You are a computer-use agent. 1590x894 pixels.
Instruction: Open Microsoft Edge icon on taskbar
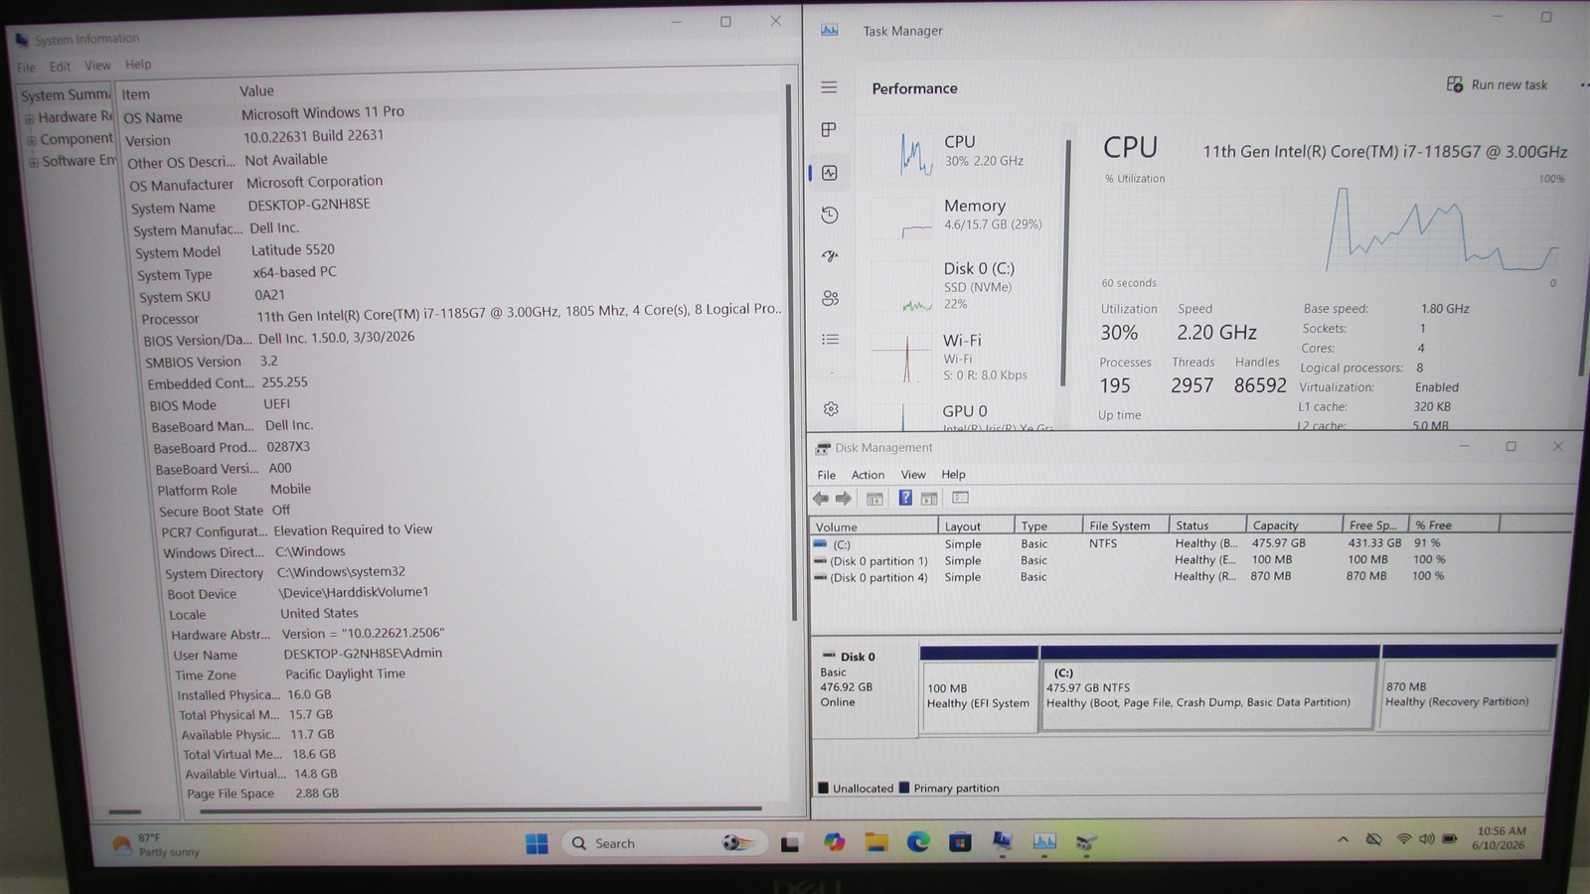tap(917, 842)
